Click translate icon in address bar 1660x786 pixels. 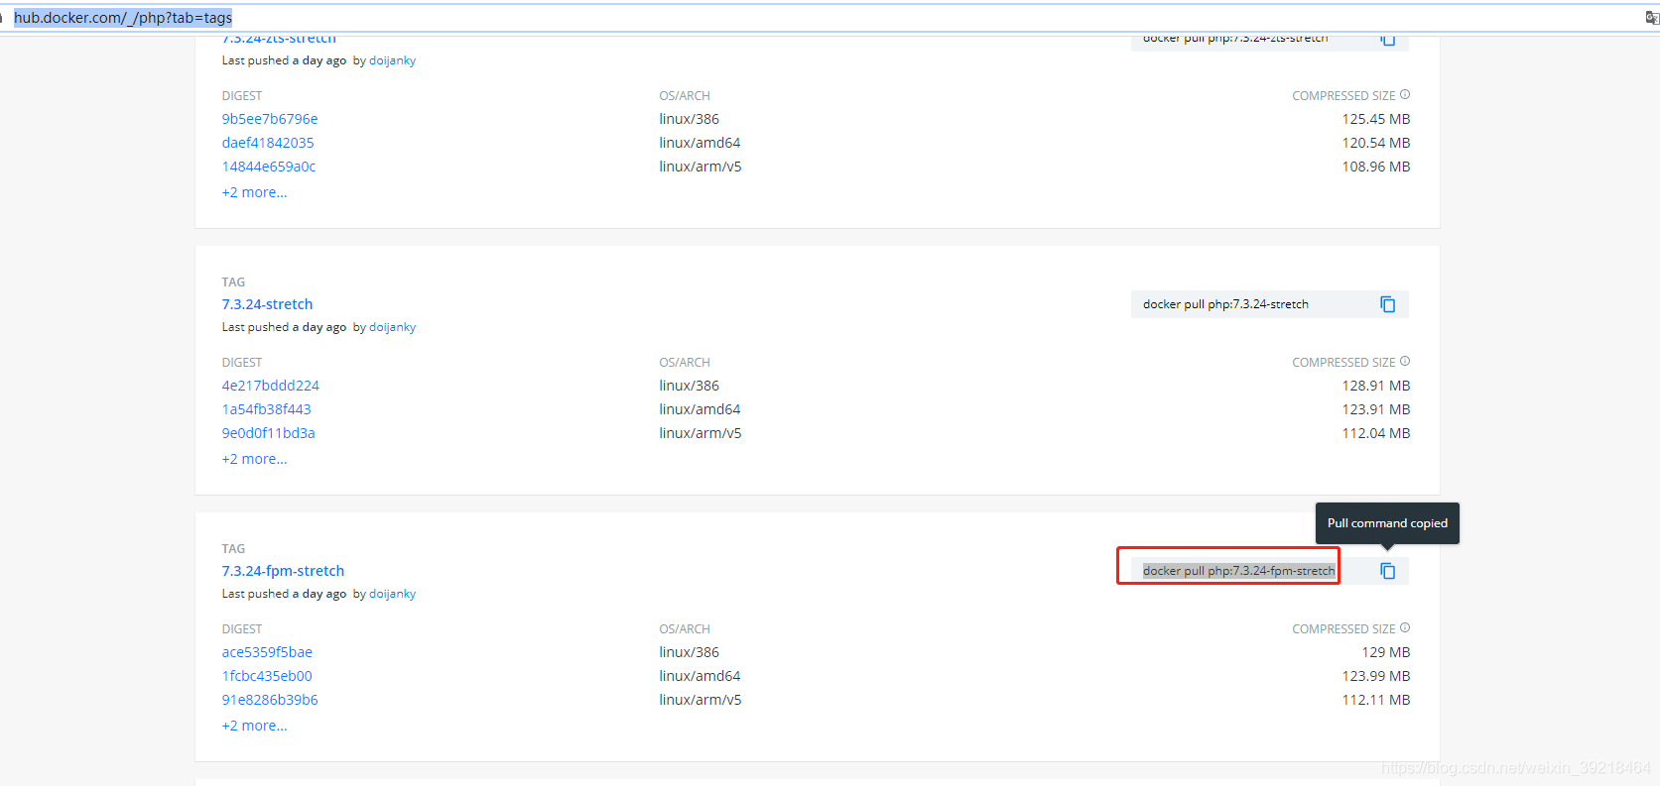point(1651,18)
